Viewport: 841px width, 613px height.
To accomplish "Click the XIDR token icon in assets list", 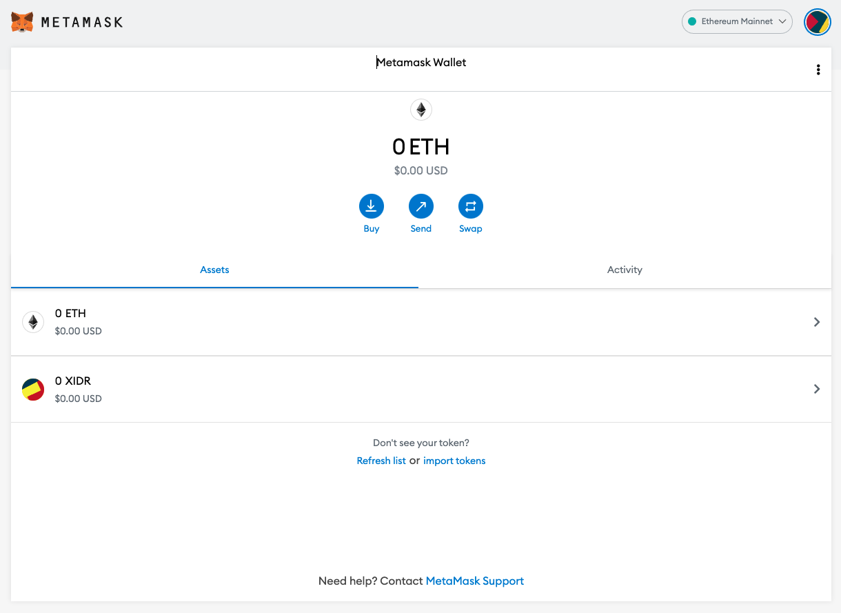I will (33, 390).
